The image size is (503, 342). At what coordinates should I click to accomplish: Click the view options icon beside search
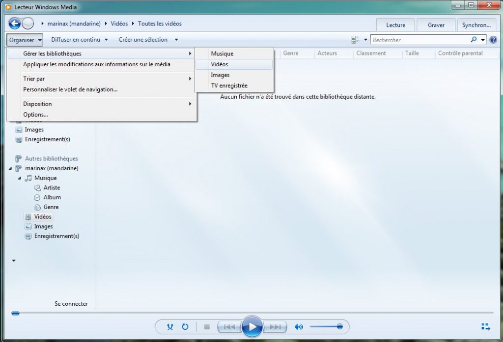coord(355,40)
